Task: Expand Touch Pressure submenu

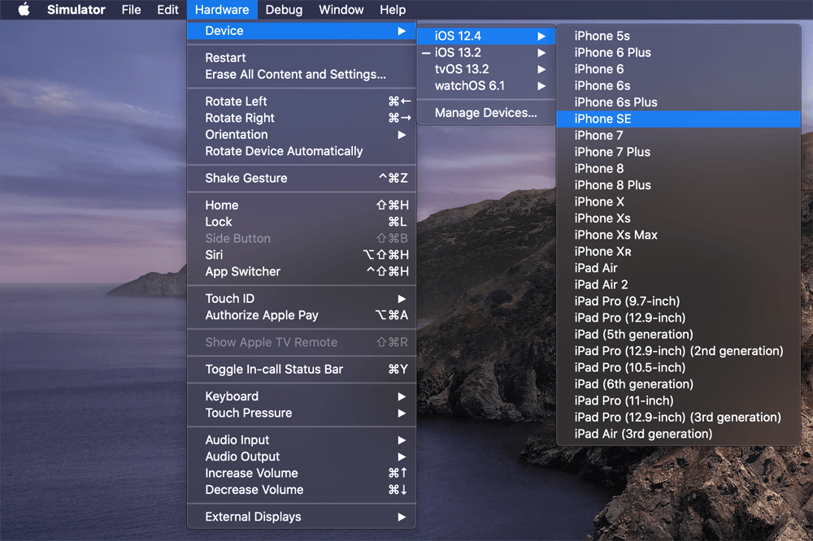Action: pos(302,413)
